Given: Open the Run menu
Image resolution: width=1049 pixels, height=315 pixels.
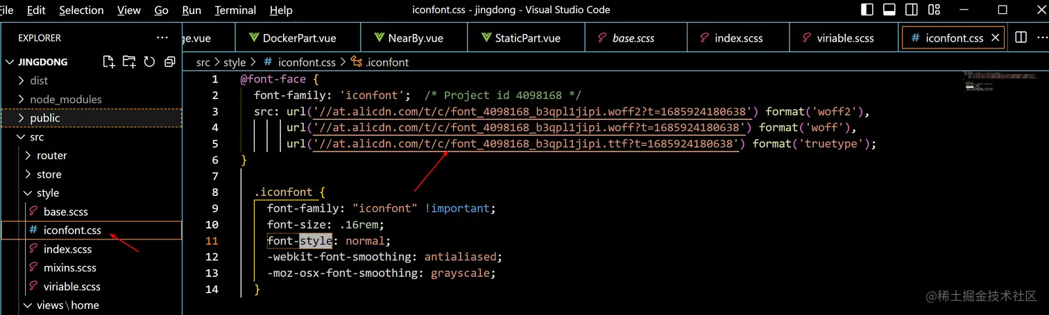Looking at the screenshot, I should [191, 10].
